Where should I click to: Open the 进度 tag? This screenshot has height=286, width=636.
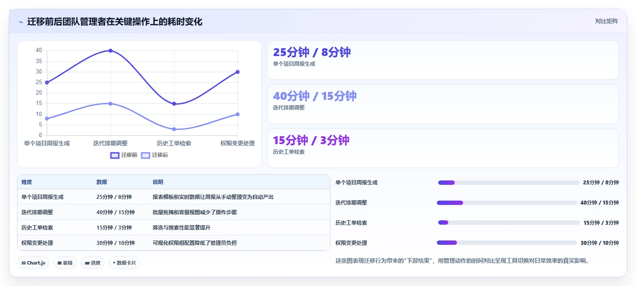pyautogui.click(x=92, y=263)
